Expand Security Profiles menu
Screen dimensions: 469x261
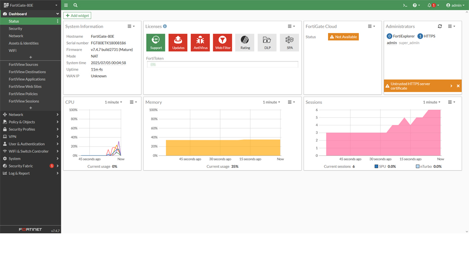coord(30,129)
